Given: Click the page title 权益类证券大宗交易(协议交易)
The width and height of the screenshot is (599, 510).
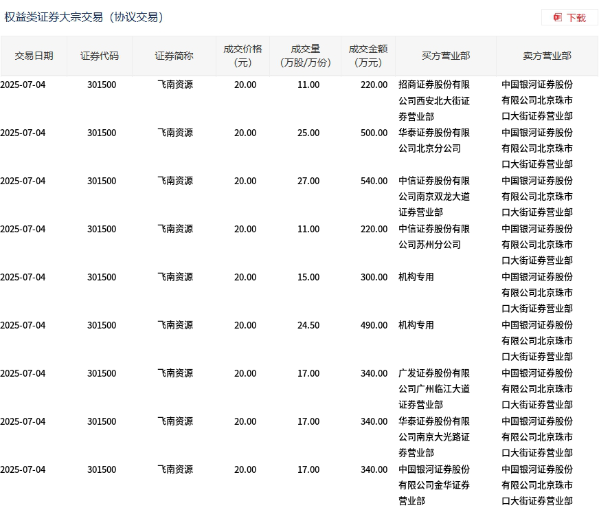Looking at the screenshot, I should (x=84, y=17).
